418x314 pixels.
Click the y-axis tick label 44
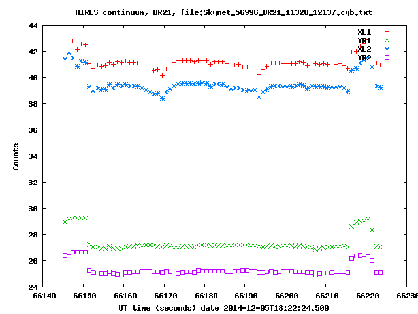pyautogui.click(x=33, y=26)
